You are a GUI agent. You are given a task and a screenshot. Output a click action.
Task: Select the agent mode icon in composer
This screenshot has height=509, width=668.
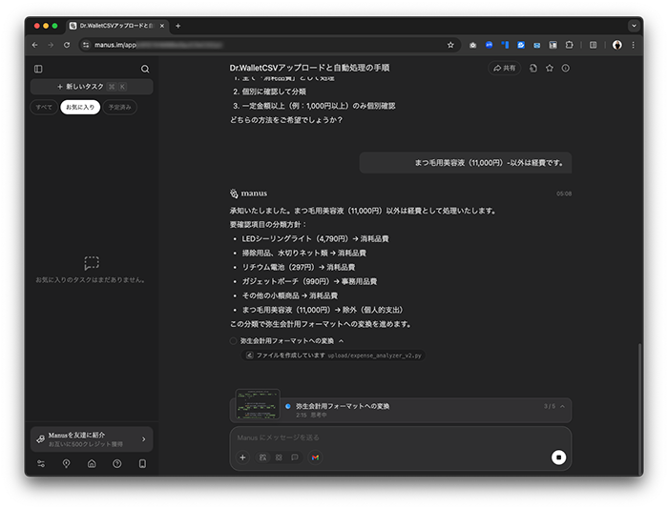click(279, 458)
